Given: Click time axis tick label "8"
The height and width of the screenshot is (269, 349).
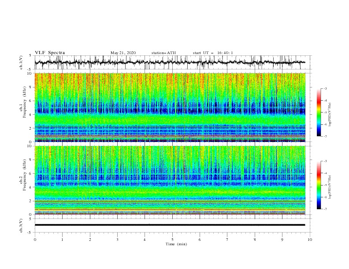Looking at the screenshot, I should (255, 240).
